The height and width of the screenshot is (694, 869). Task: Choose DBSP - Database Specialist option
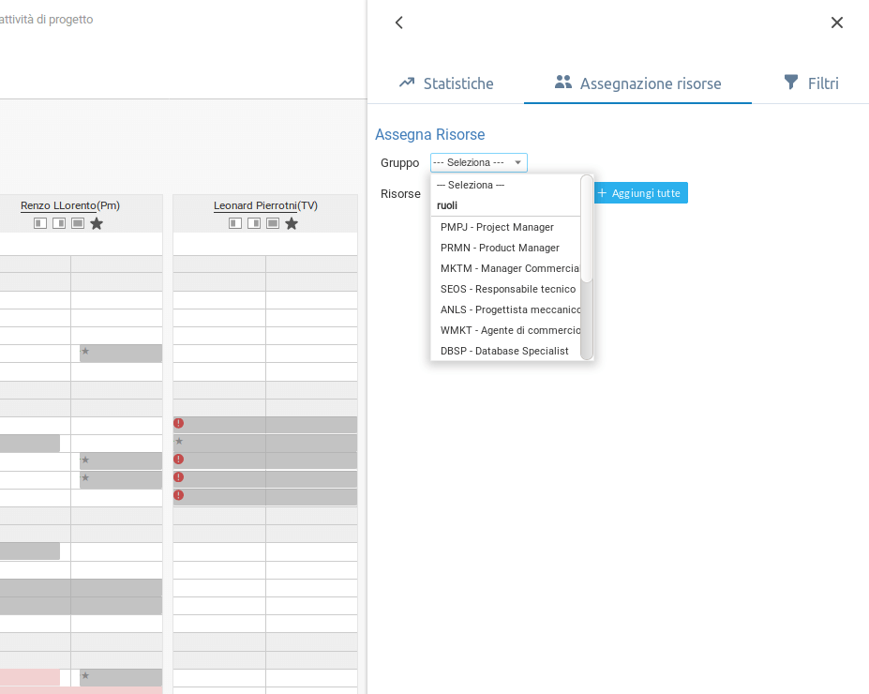point(504,351)
